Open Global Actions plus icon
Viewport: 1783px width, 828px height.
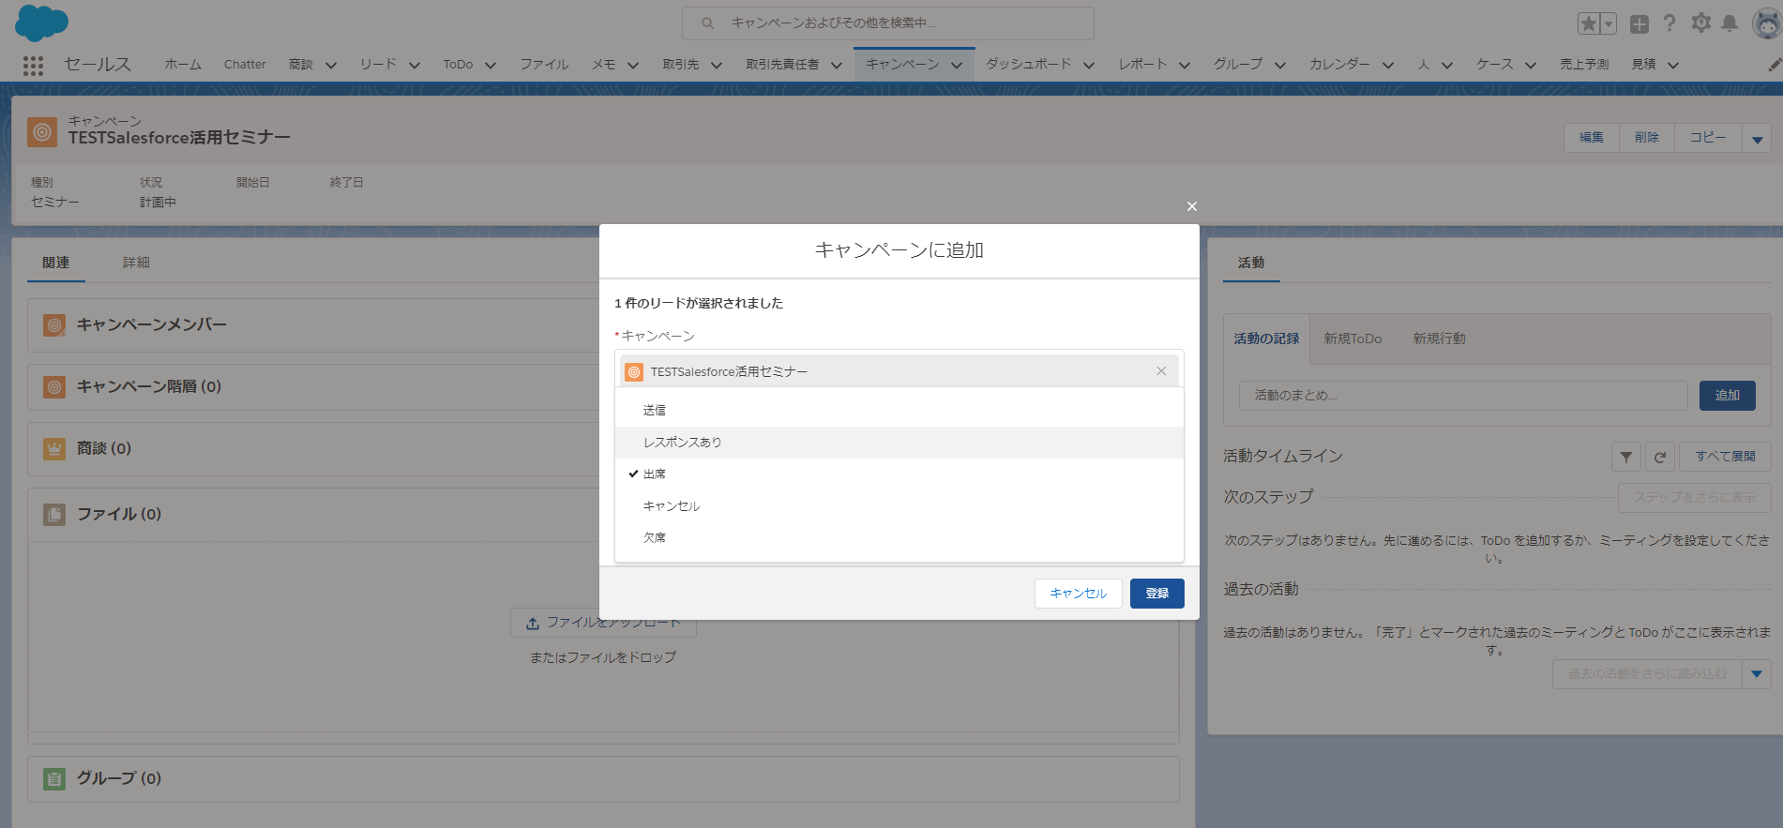click(1639, 24)
